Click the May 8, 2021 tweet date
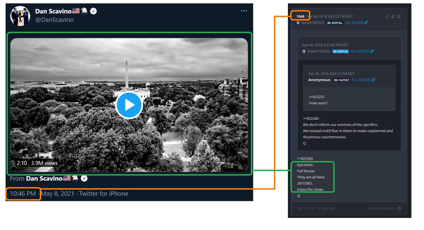This screenshot has width=424, height=230. coord(58,194)
